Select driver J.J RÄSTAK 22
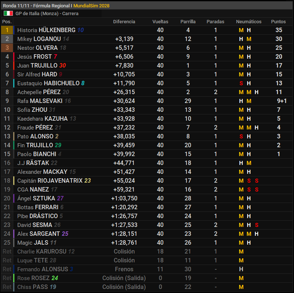The height and width of the screenshot is (293, 294). click(x=37, y=163)
